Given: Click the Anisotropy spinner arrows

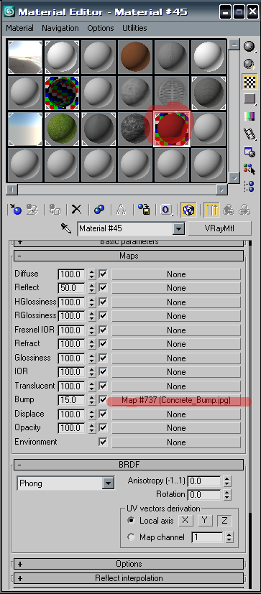Looking at the screenshot, I should (x=226, y=481).
